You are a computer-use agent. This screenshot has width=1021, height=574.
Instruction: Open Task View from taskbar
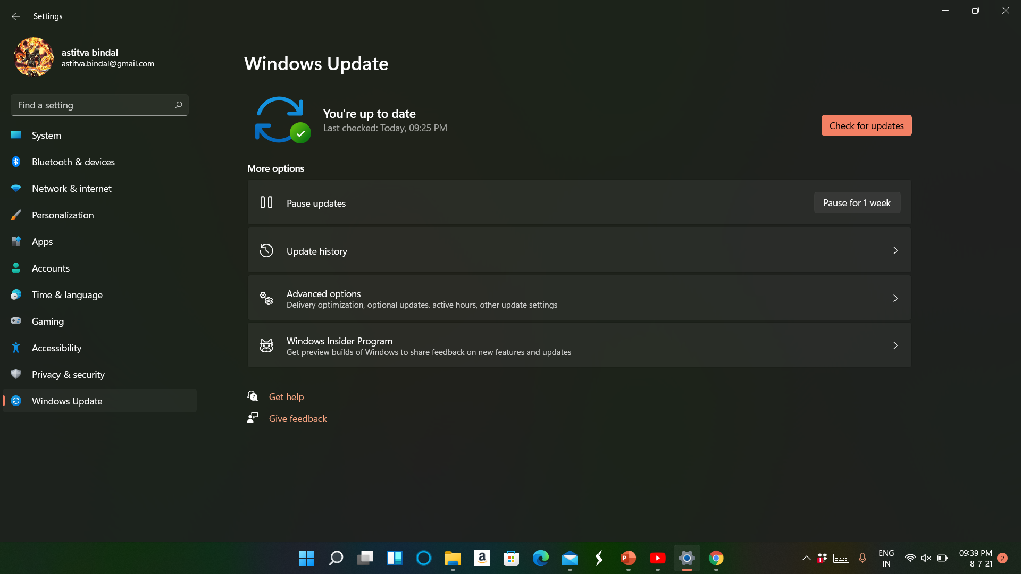(x=365, y=558)
